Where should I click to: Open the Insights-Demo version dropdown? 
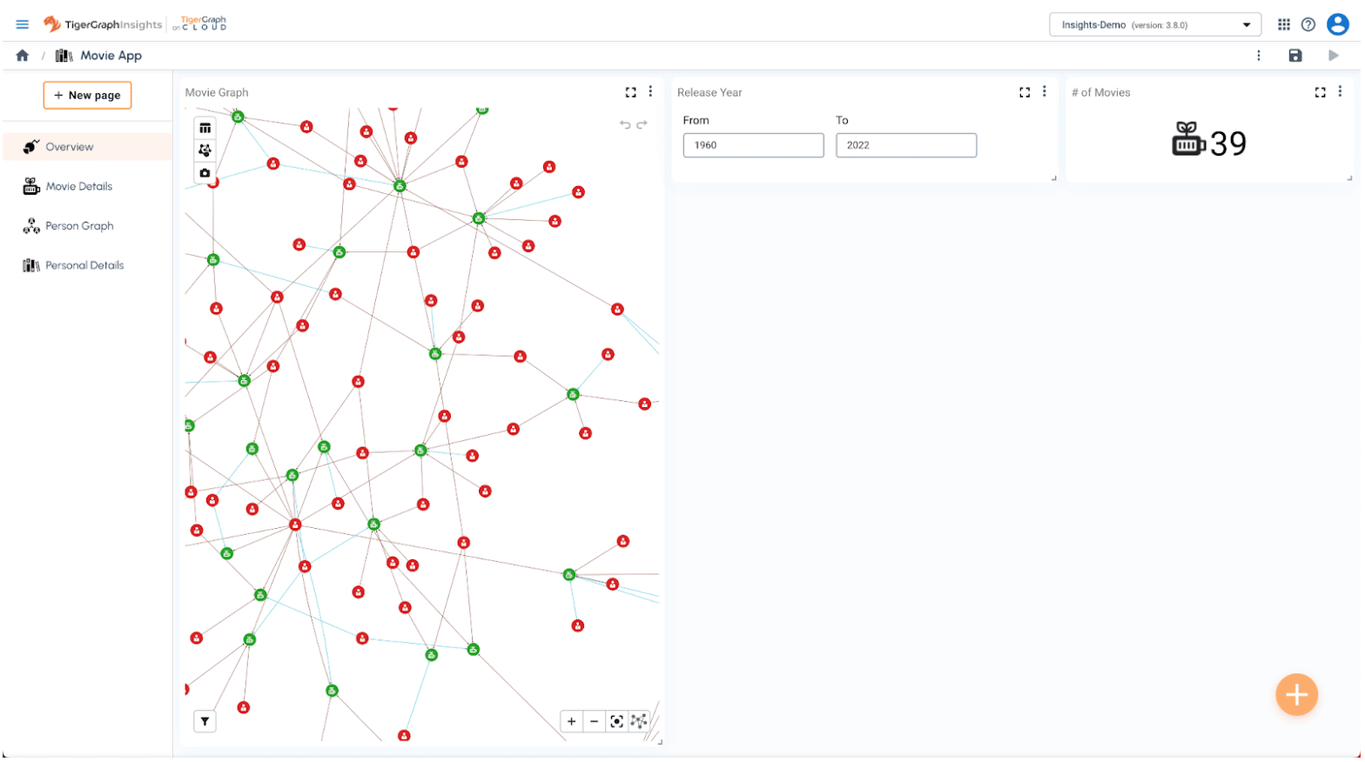click(1156, 24)
